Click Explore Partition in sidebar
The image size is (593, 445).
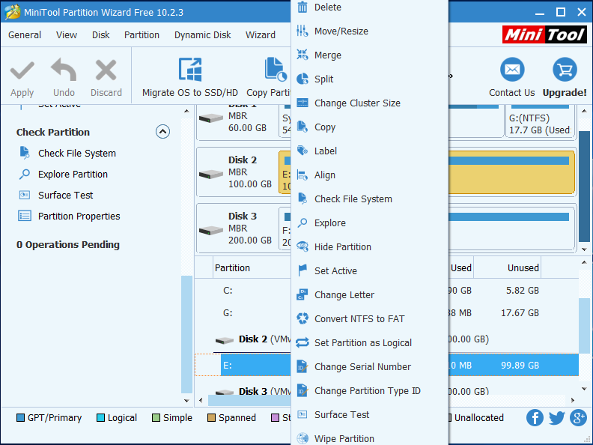click(x=73, y=174)
